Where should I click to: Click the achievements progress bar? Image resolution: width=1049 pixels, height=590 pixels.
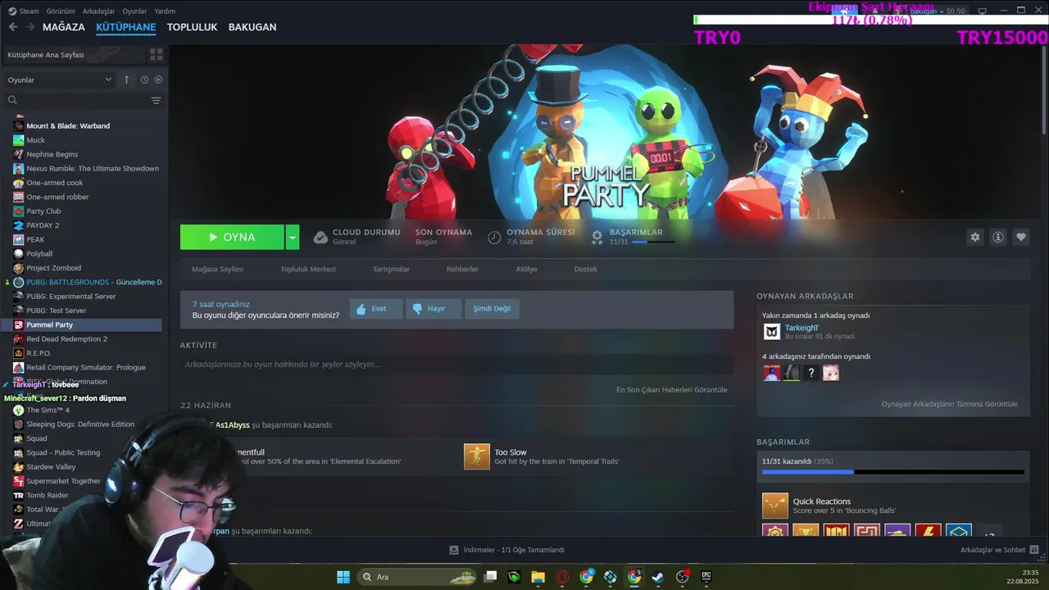(892, 472)
